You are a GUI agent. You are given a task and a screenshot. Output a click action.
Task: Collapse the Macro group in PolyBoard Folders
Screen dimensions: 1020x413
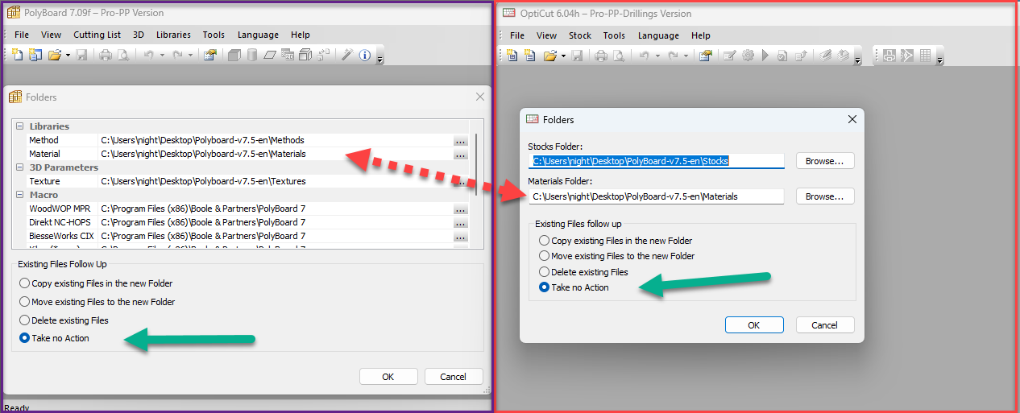(x=19, y=195)
